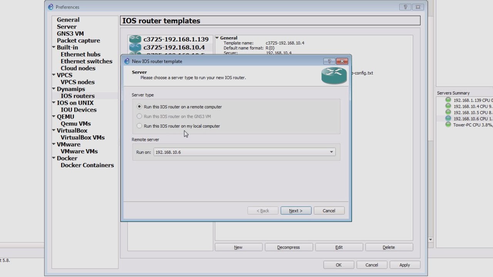
Task: Open Packet capture preferences page
Action: 78,40
